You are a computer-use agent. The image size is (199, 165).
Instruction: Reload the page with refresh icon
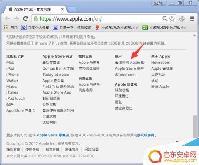pyautogui.click(x=25, y=19)
